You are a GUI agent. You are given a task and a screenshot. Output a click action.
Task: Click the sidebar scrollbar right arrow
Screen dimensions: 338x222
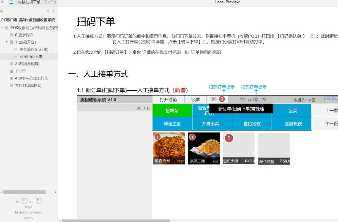tap(55, 192)
